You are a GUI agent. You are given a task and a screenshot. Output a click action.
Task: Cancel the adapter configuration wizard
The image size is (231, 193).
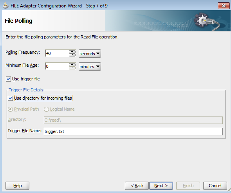pyautogui.click(x=215, y=186)
